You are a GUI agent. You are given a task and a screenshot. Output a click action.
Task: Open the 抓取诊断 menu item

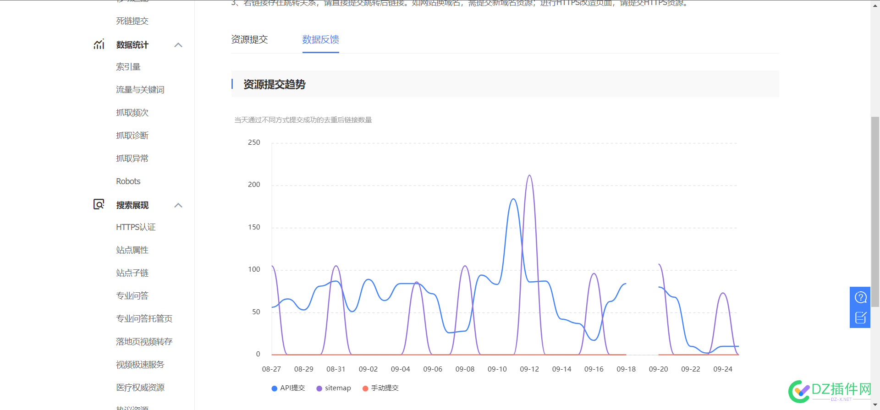tap(132, 136)
